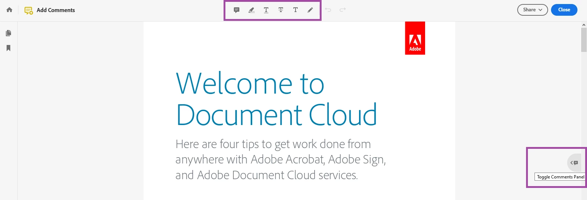Open the Bookmarks panel

(x=8, y=48)
